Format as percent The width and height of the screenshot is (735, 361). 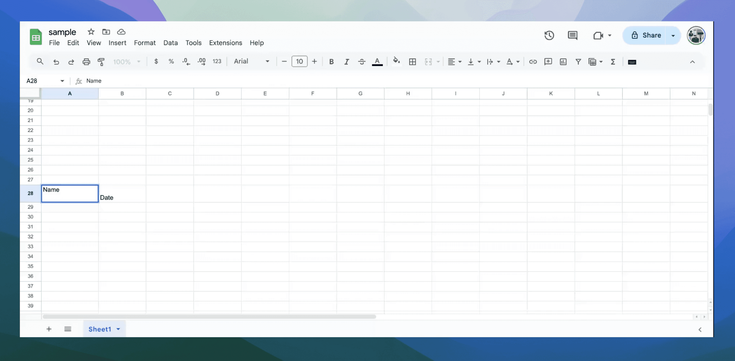coord(171,61)
